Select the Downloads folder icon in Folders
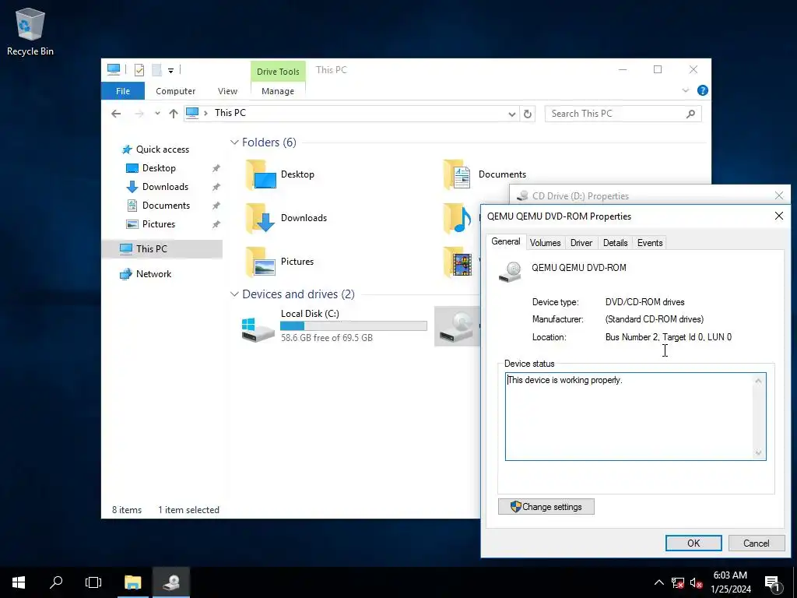 coord(261,218)
